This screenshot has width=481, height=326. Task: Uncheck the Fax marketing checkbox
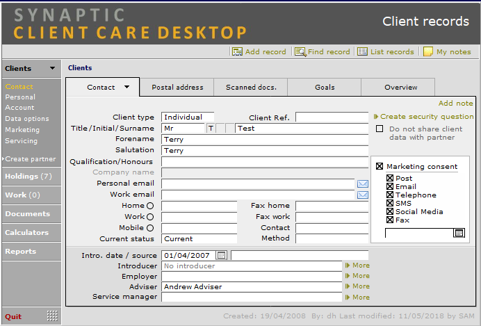390,220
